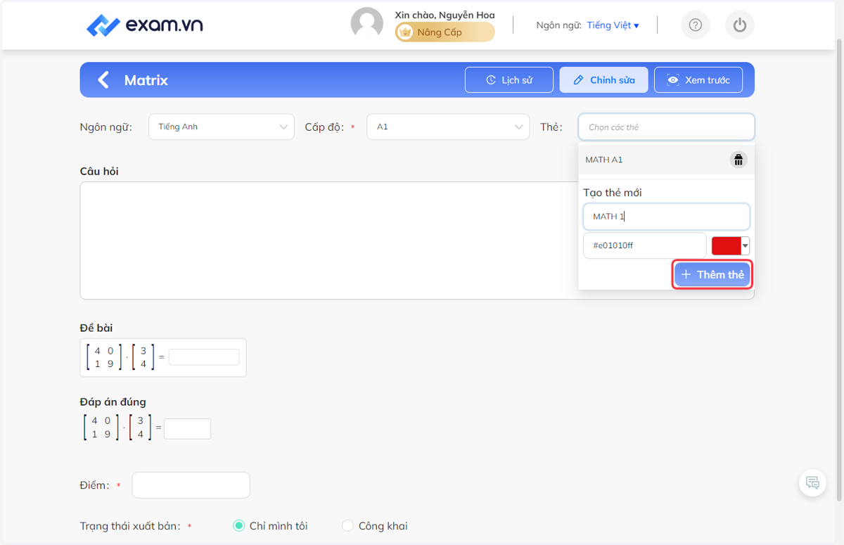
Task: Click the Câu hỏi question text area
Action: 417,241
